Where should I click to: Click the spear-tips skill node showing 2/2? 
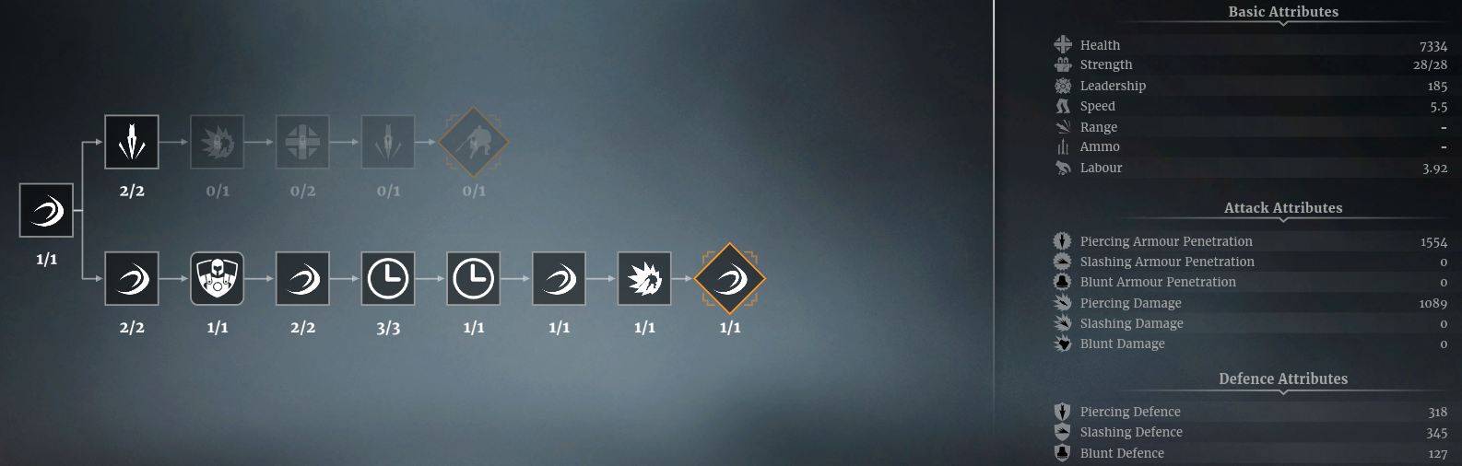(x=132, y=142)
